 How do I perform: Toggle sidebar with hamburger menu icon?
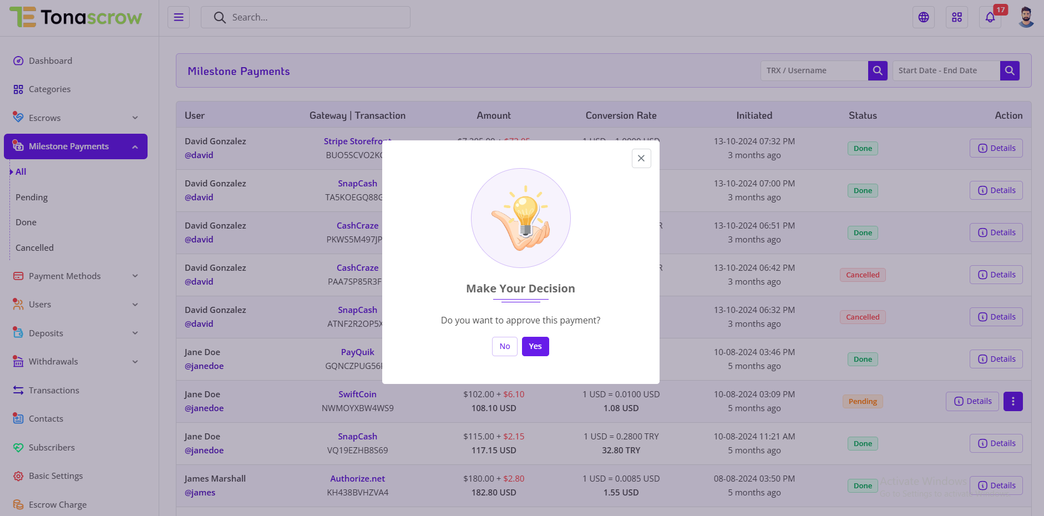[179, 17]
